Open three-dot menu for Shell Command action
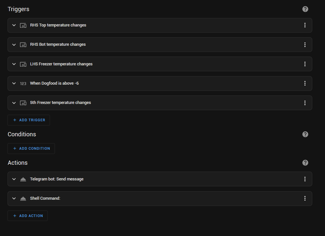Image resolution: width=325 pixels, height=236 pixels. 305,198
